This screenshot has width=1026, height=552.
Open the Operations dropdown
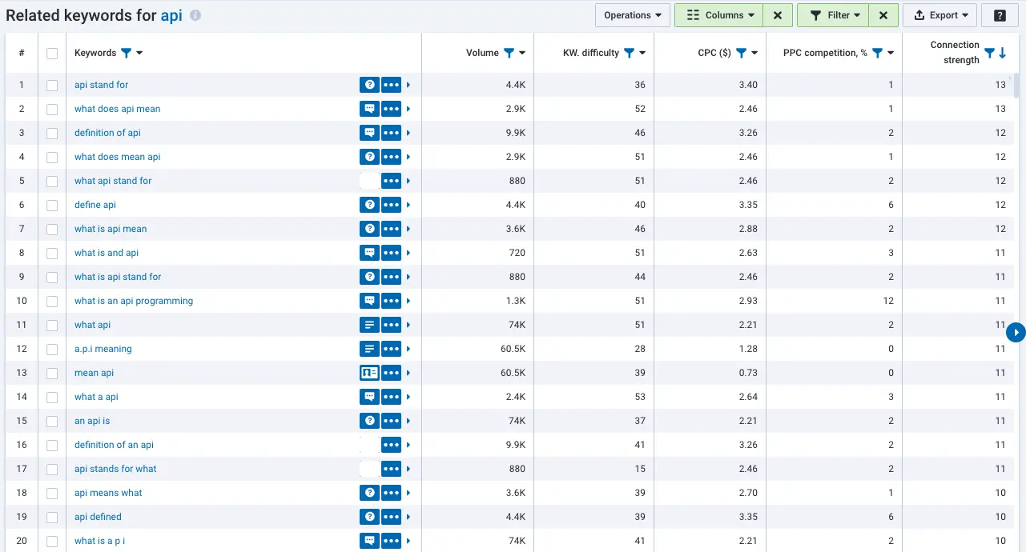(633, 15)
